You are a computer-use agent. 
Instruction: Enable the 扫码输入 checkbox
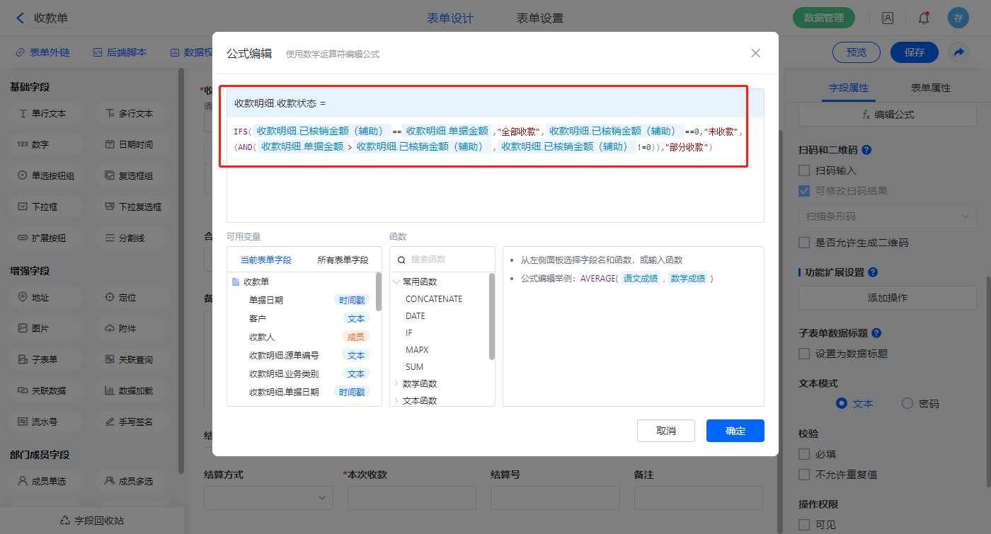(804, 170)
